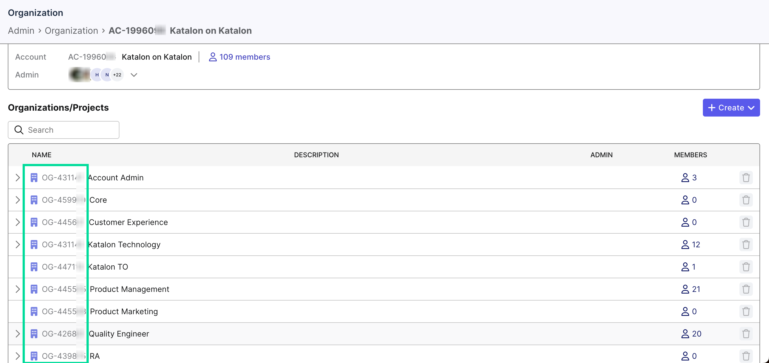Click the member count icon for Katalon Technology
The width and height of the screenshot is (769, 363).
pos(685,244)
